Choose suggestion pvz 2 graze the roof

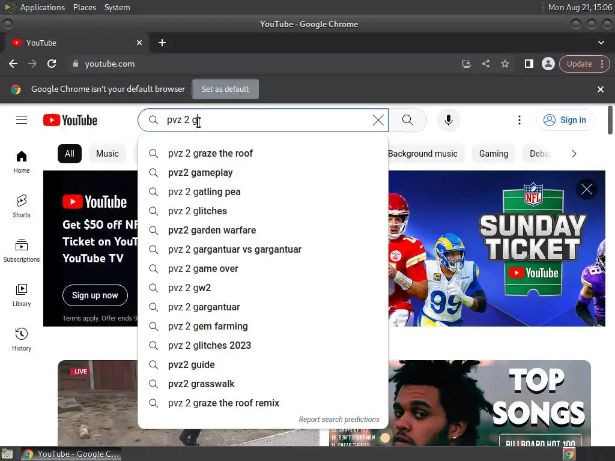tap(263, 153)
